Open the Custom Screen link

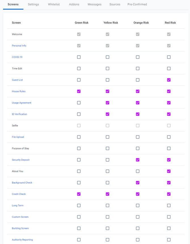tap(20, 217)
